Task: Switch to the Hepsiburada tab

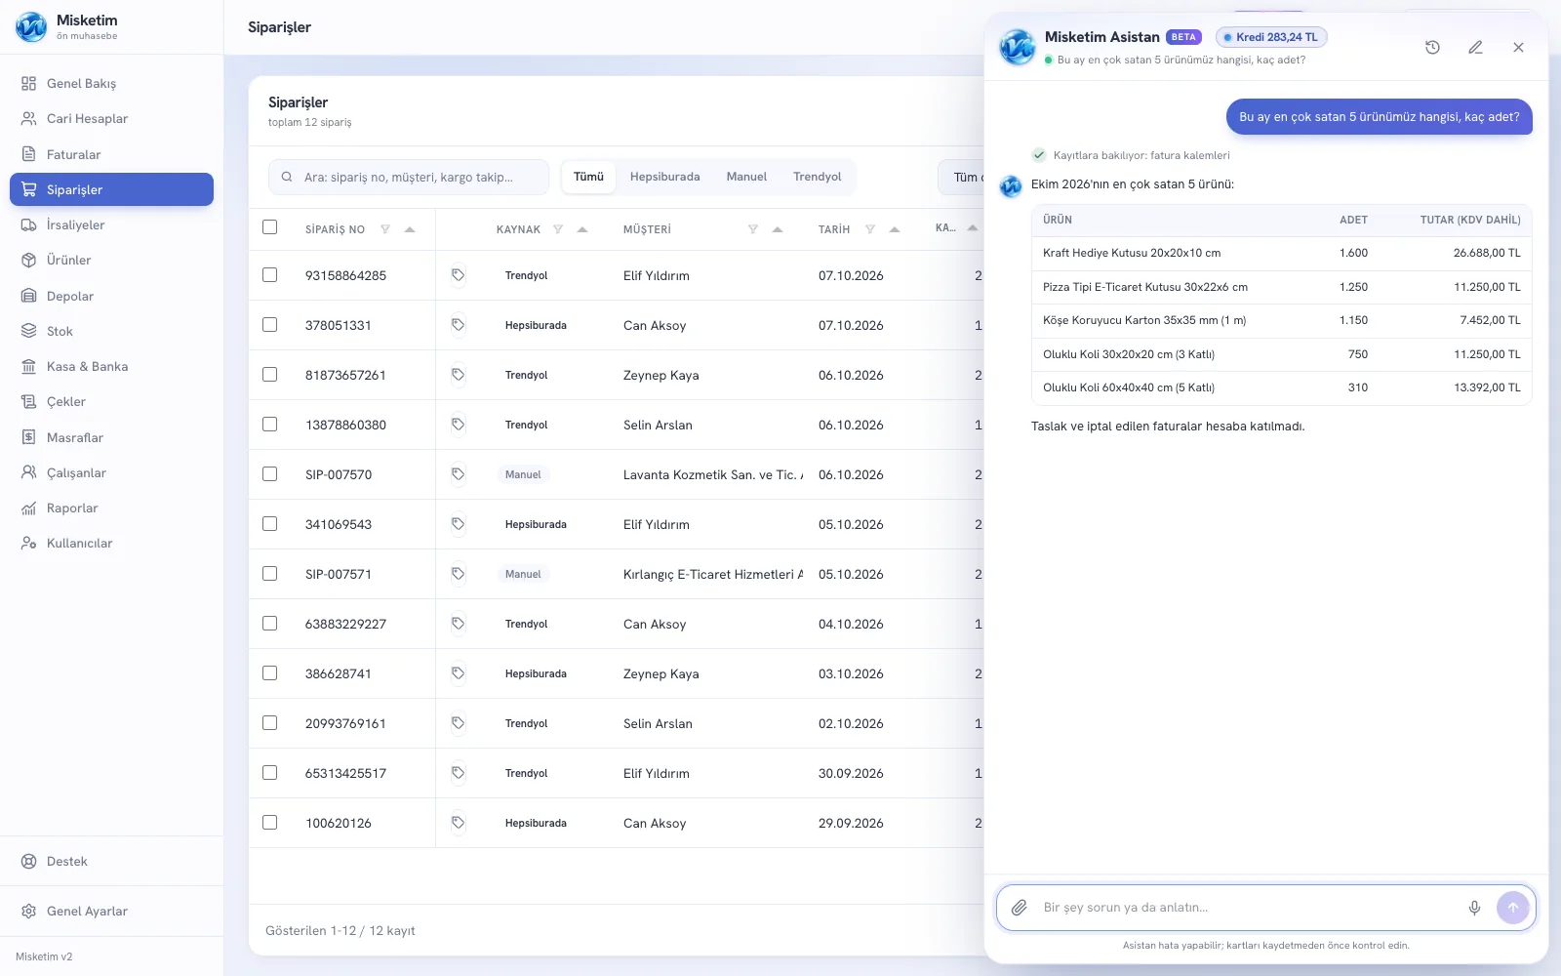Action: click(x=664, y=177)
